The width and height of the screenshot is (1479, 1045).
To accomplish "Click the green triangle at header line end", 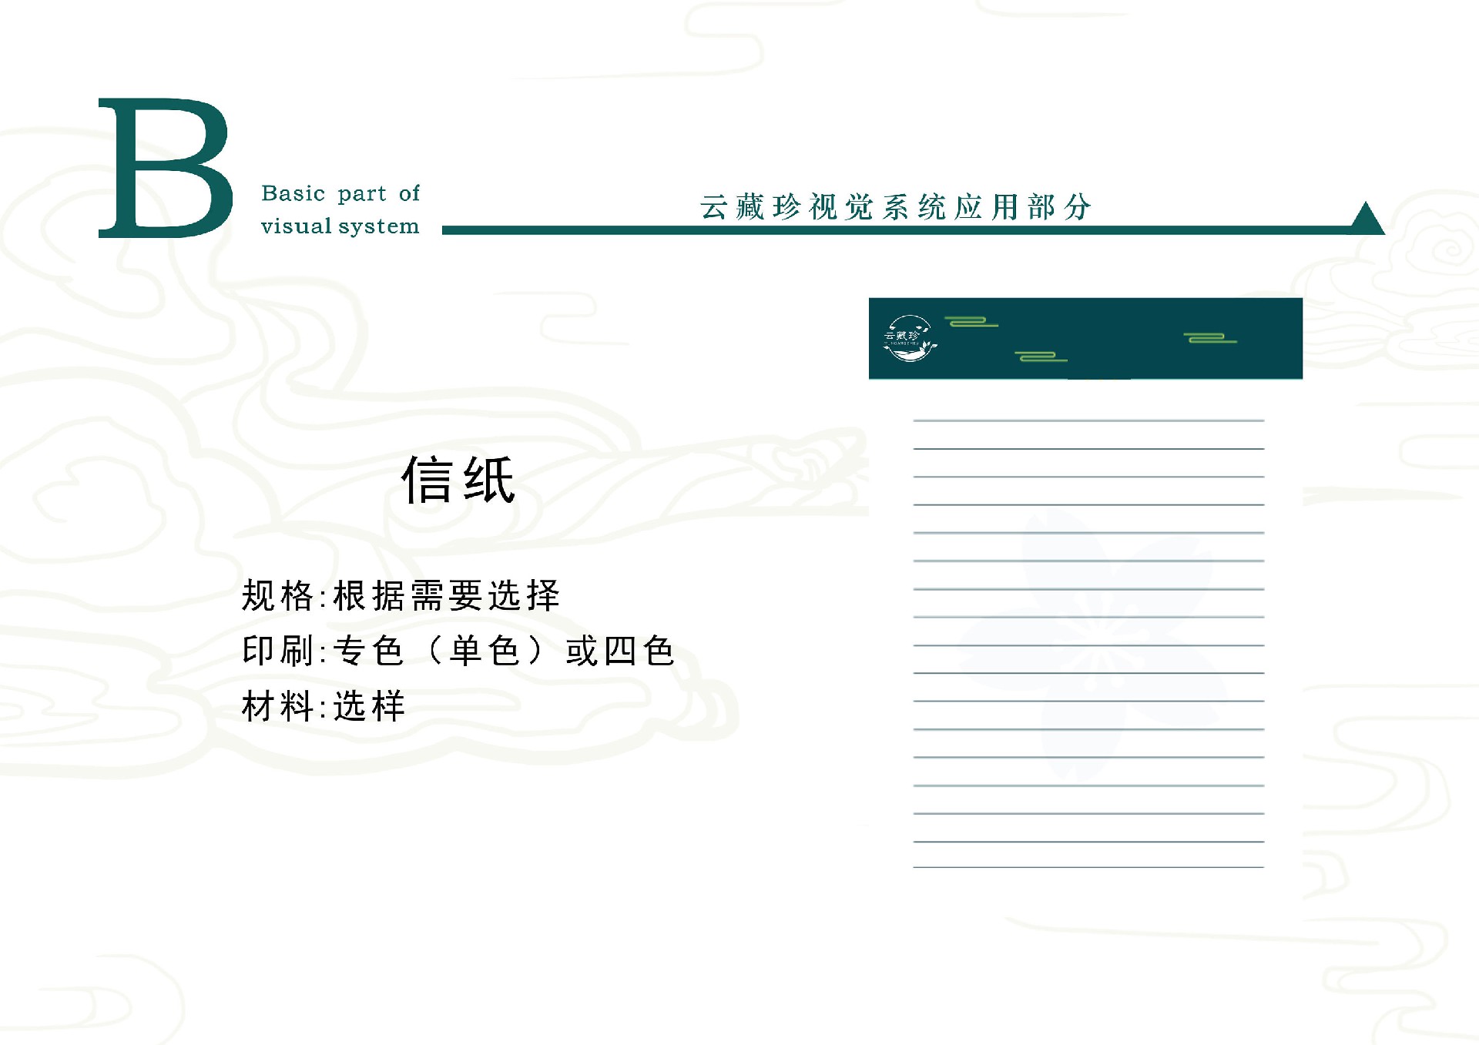I will (x=1367, y=218).
